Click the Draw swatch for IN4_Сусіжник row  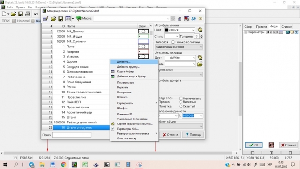click(x=143, y=41)
